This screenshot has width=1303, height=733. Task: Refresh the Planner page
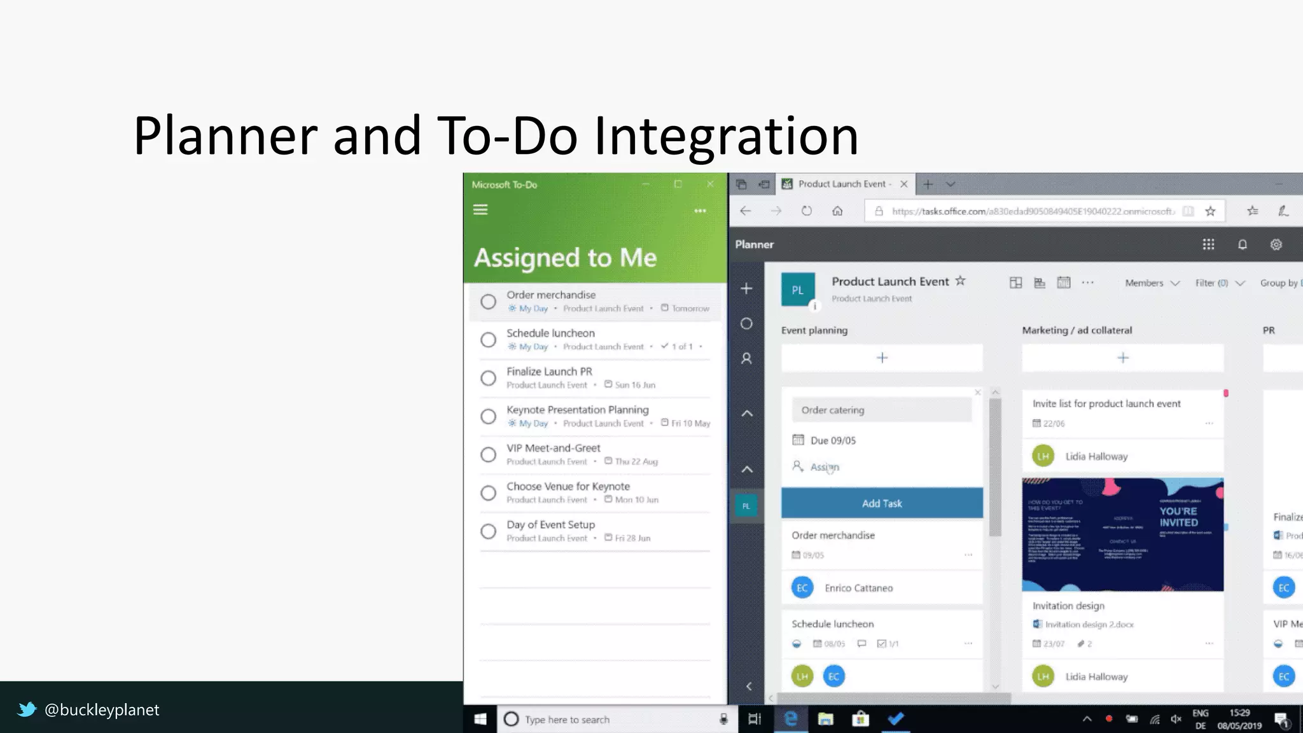[x=806, y=211]
